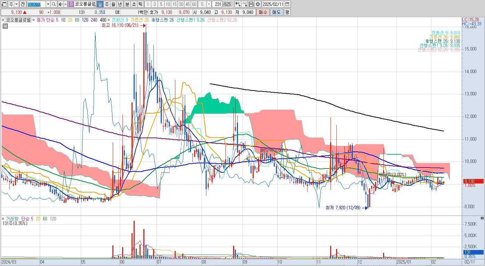Viewport: 485px width, 266px height.
Task: Select the 틱 tick period tab
Action: click(x=140, y=4)
